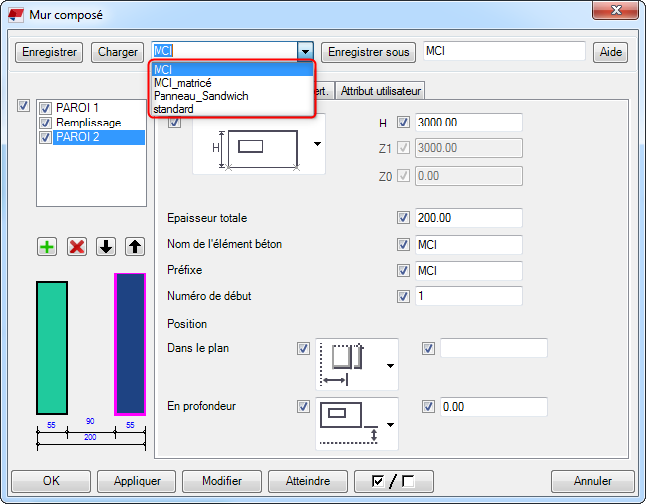Select PAROI 2 in the layer list
Screen dimensions: 646x504
[x=99, y=137]
